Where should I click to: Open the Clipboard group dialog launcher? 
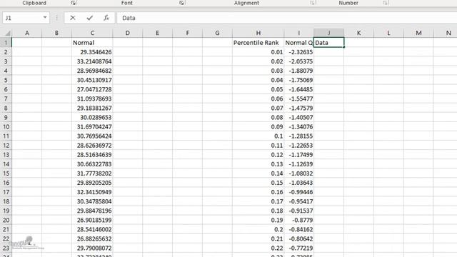click(73, 3)
